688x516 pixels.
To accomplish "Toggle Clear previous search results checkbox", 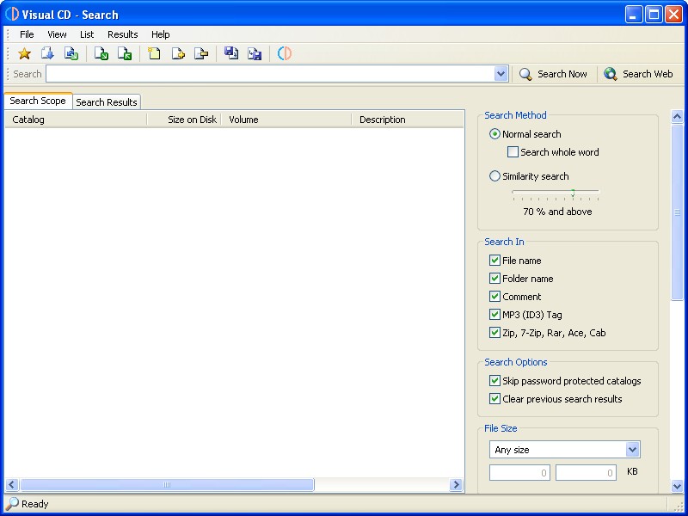I will pos(494,399).
